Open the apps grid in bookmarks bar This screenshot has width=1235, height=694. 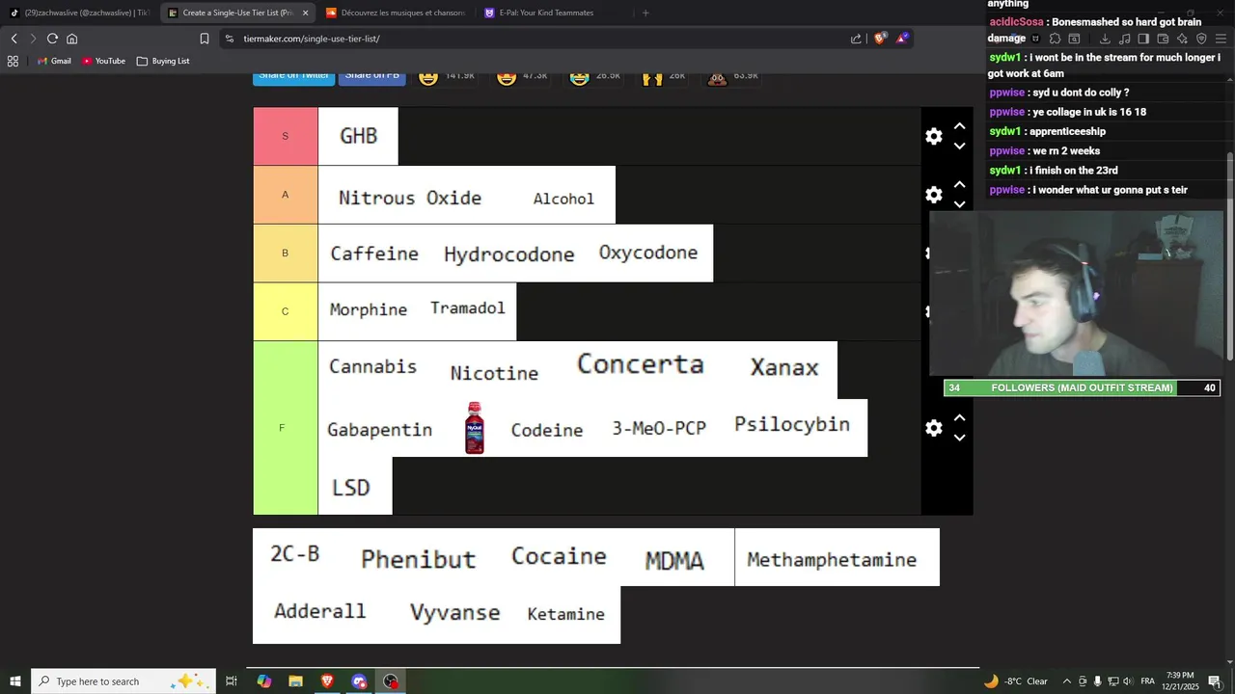click(13, 61)
